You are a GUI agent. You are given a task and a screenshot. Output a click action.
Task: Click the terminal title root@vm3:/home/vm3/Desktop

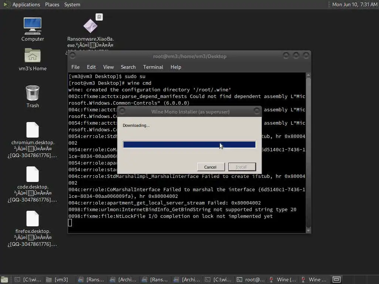(x=190, y=57)
